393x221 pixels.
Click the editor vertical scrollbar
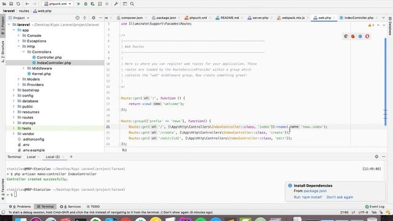385,82
